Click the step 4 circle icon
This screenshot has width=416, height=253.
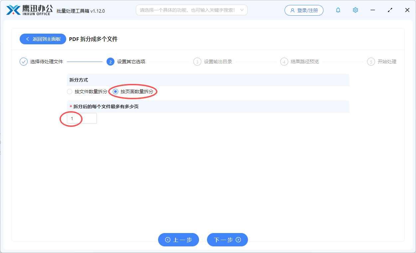(x=284, y=62)
